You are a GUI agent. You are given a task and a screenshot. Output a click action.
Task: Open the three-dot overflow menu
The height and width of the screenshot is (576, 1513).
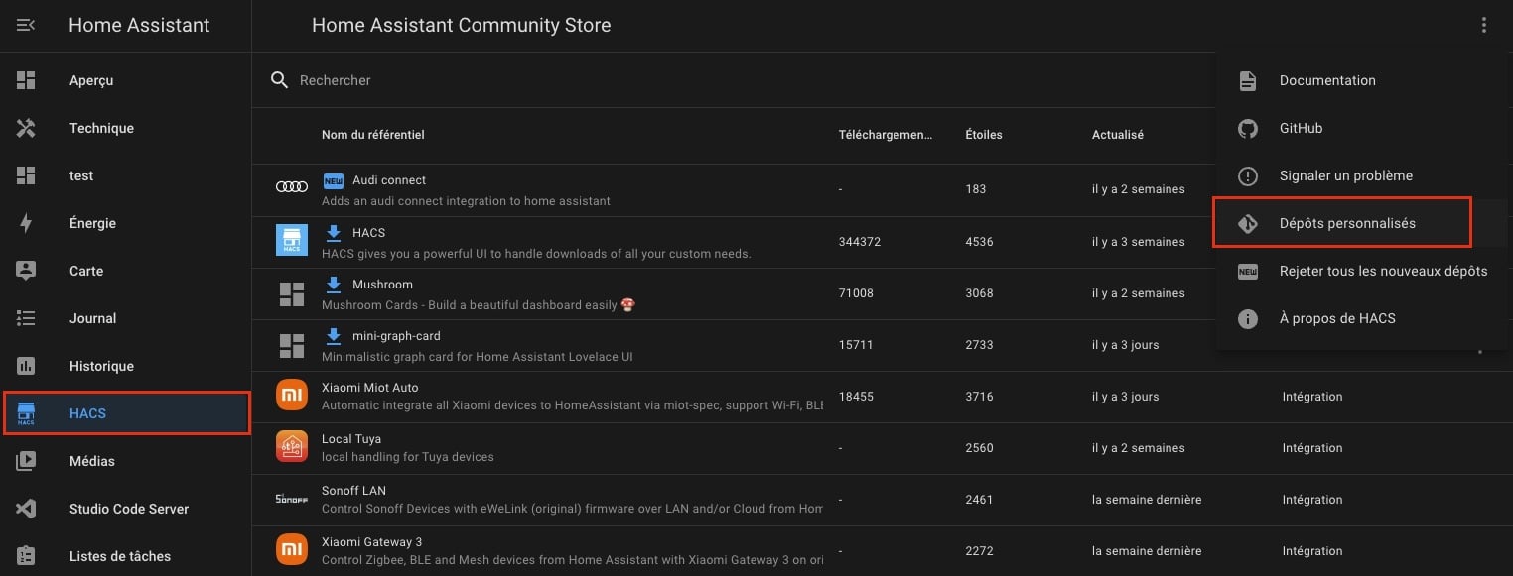tap(1484, 25)
